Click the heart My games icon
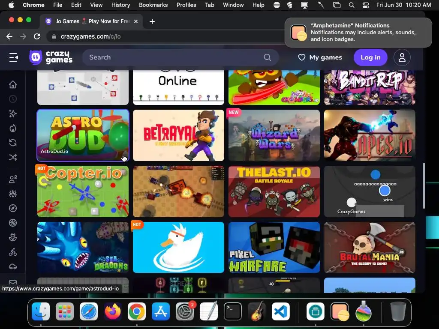Viewport: 439px width, 329px height. 301,57
